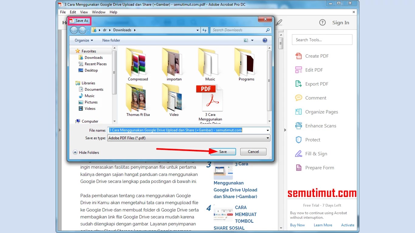Click Downloads segment in address bar

[x=122, y=30]
